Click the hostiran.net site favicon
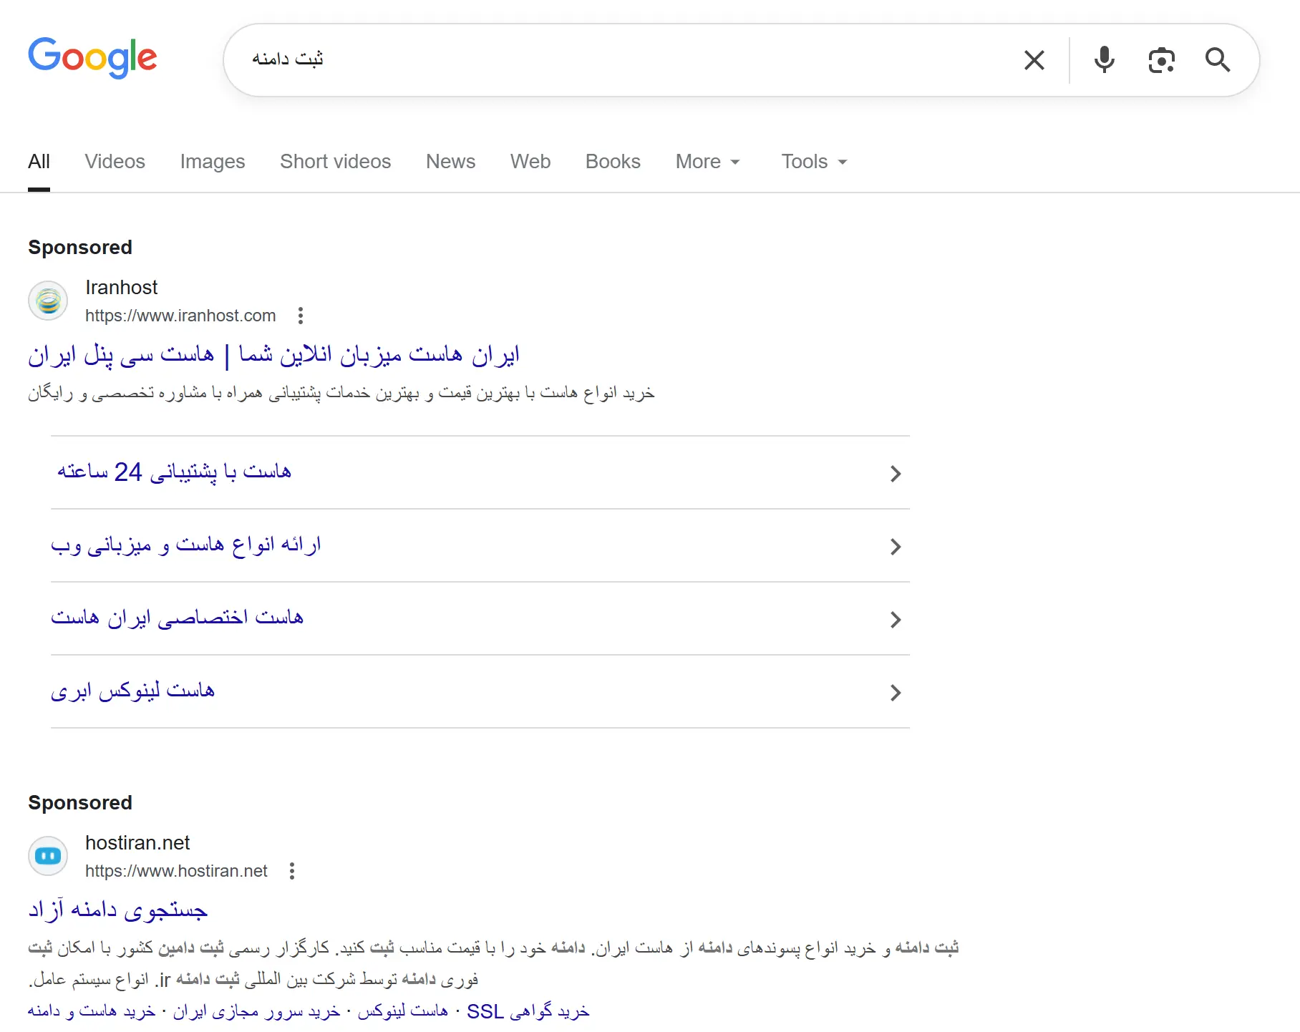Viewport: 1300px width, 1032px height. click(48, 856)
